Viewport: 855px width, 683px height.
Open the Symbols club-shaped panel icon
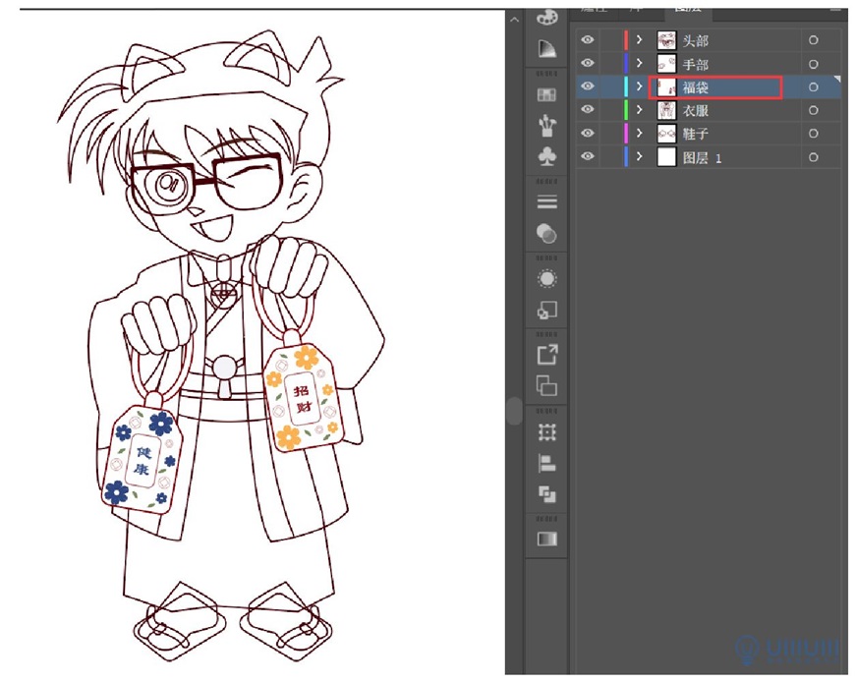(x=547, y=157)
